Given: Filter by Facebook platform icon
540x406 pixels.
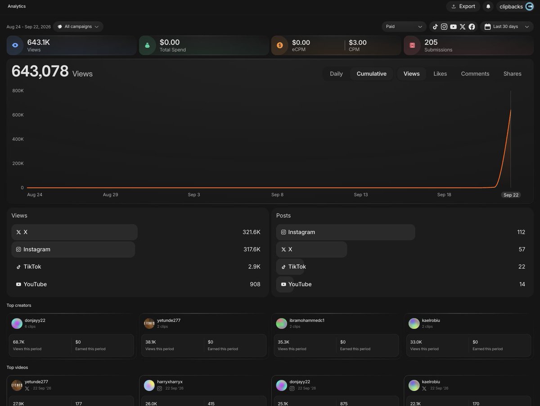Looking at the screenshot, I should (472, 26).
